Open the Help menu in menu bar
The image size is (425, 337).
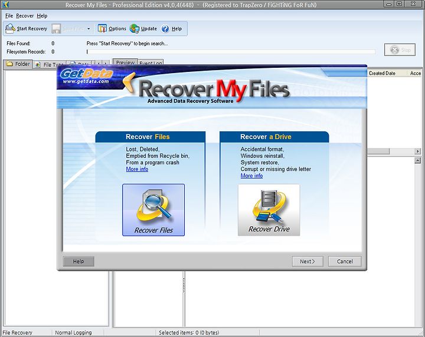click(42, 16)
